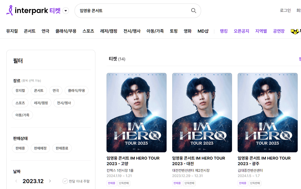
Task: Toggle the 콘서트 genre filter chip
Action: 39,90
